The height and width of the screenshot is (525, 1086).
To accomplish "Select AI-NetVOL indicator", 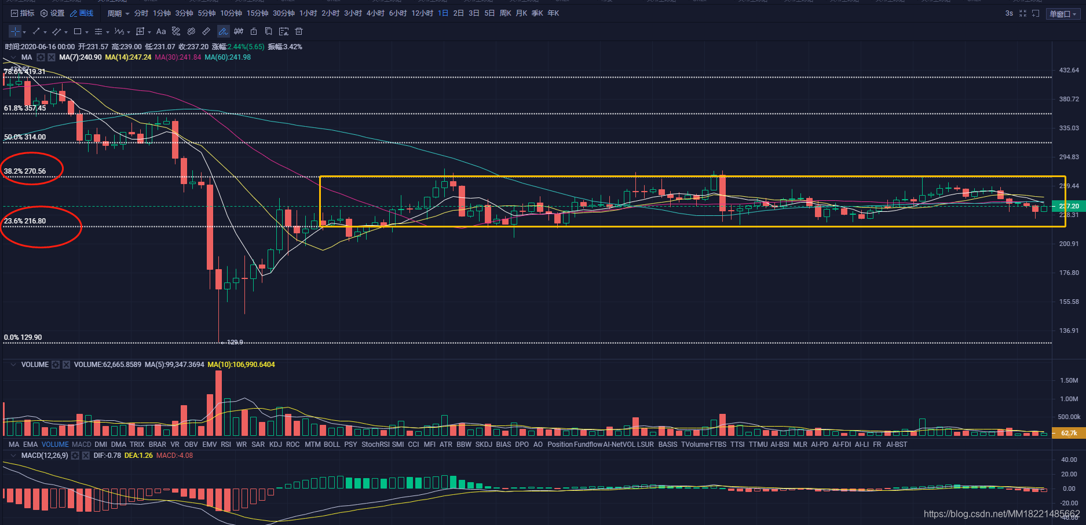I will tap(619, 445).
